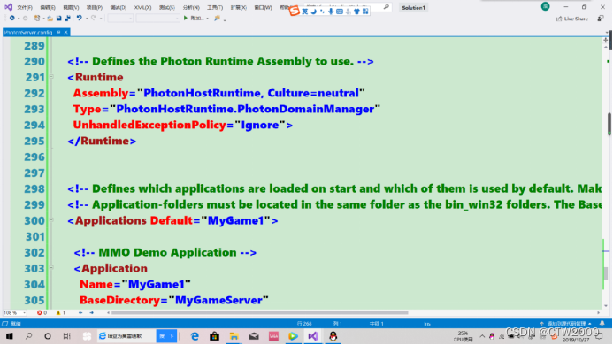Click the "MyGameServer" BaseDirectory value
This screenshot has height=345, width=613.
[218, 300]
